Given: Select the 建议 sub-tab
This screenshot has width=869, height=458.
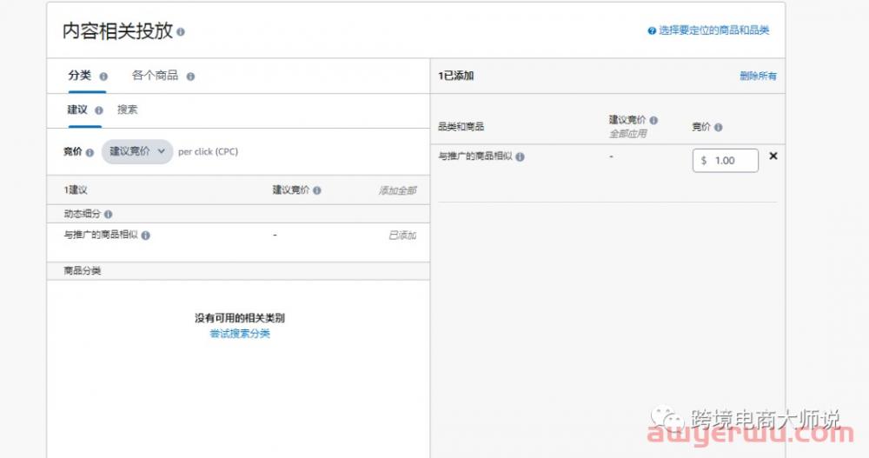Looking at the screenshot, I should 77,110.
